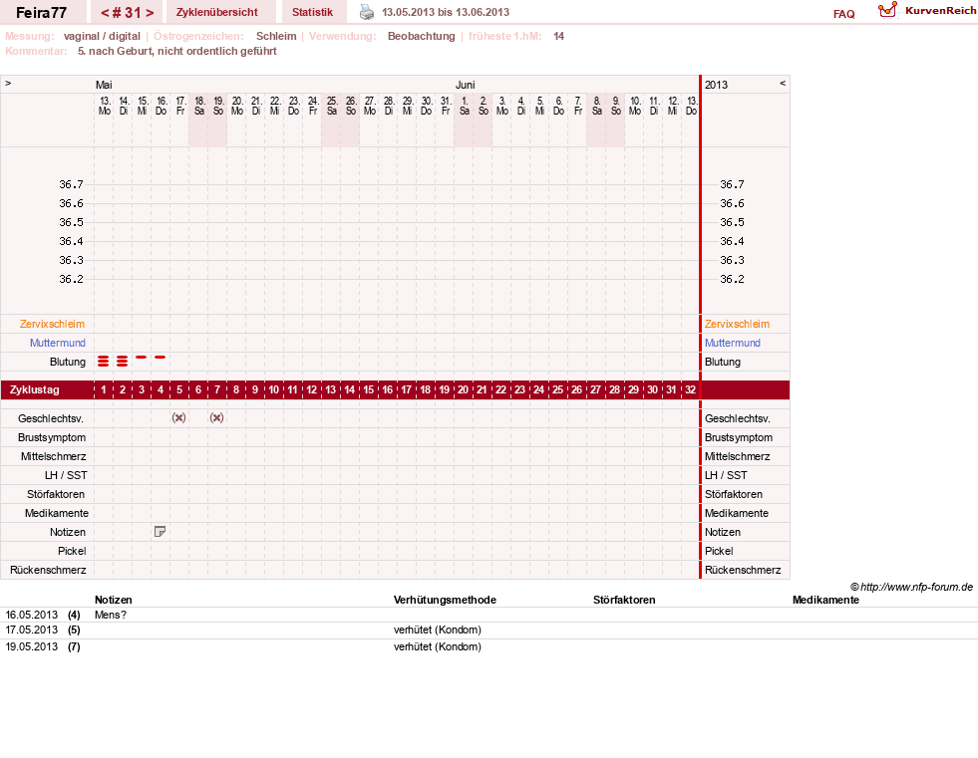
Task: Click the note icon in Notizen row
Action: click(x=160, y=532)
